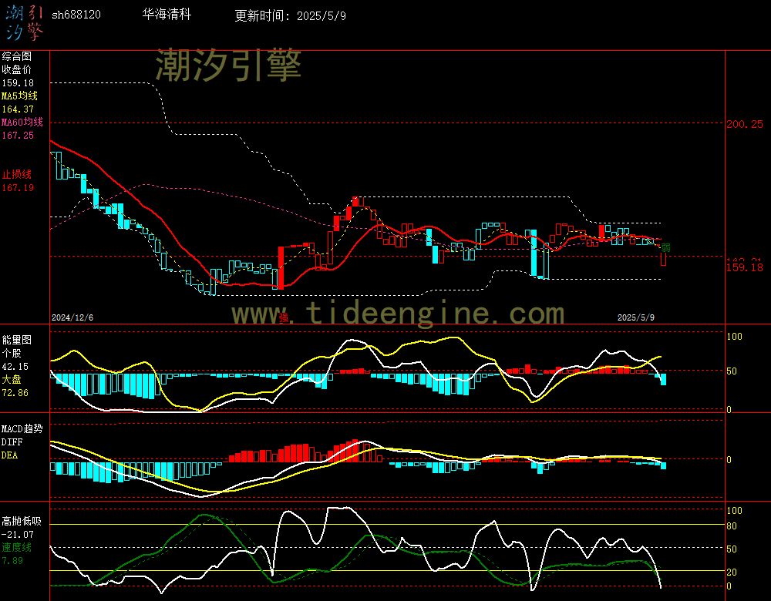The image size is (771, 601).
Task: Select the yellow 大盘 label
Action: [x=12, y=379]
